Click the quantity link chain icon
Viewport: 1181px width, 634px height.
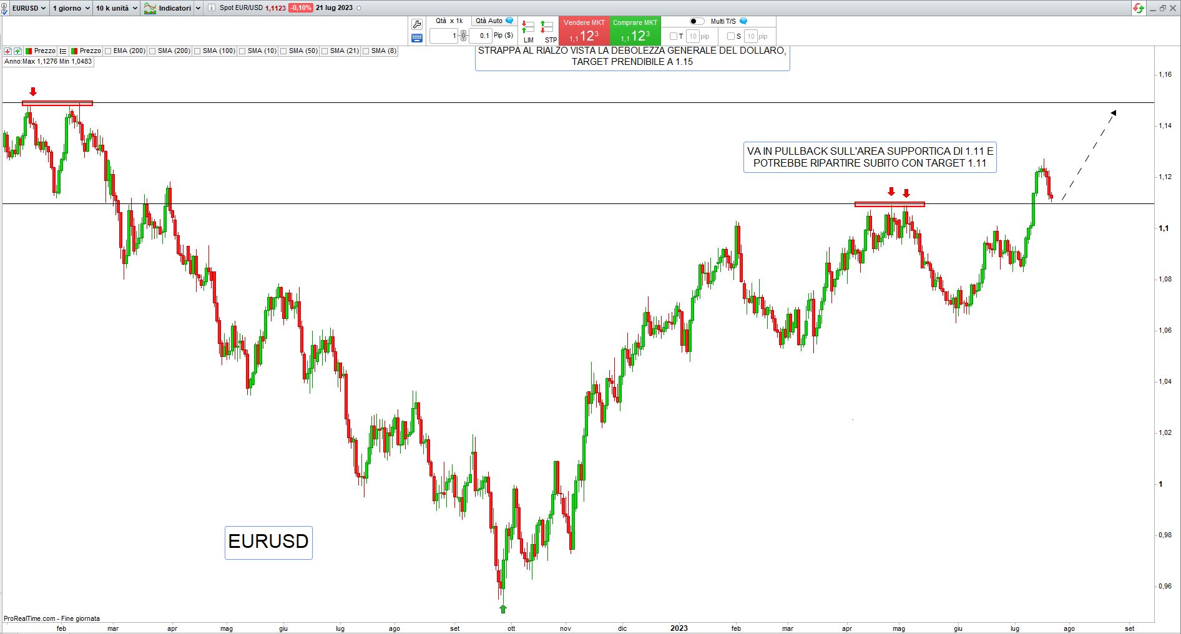[x=463, y=36]
